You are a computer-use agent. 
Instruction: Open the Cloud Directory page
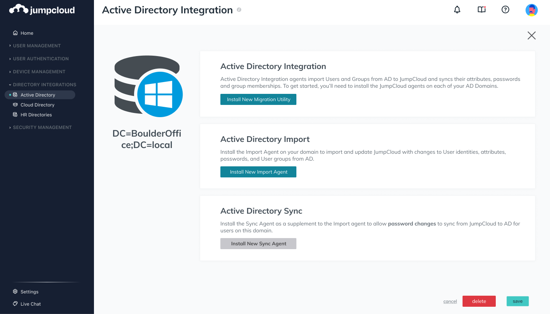[37, 105]
